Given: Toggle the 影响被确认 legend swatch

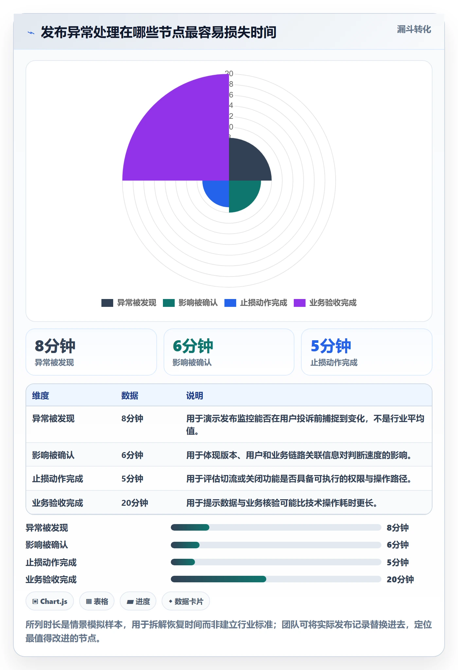Looking at the screenshot, I should 169,303.
